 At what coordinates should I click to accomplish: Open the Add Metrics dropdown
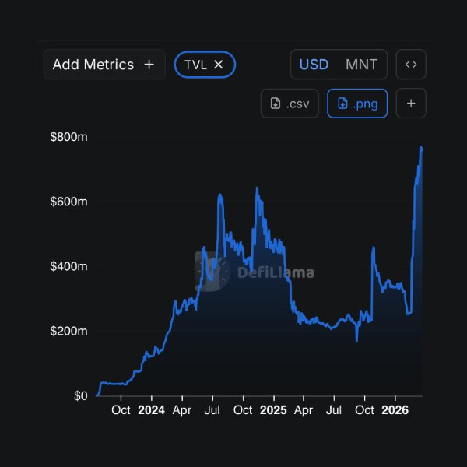pos(93,65)
